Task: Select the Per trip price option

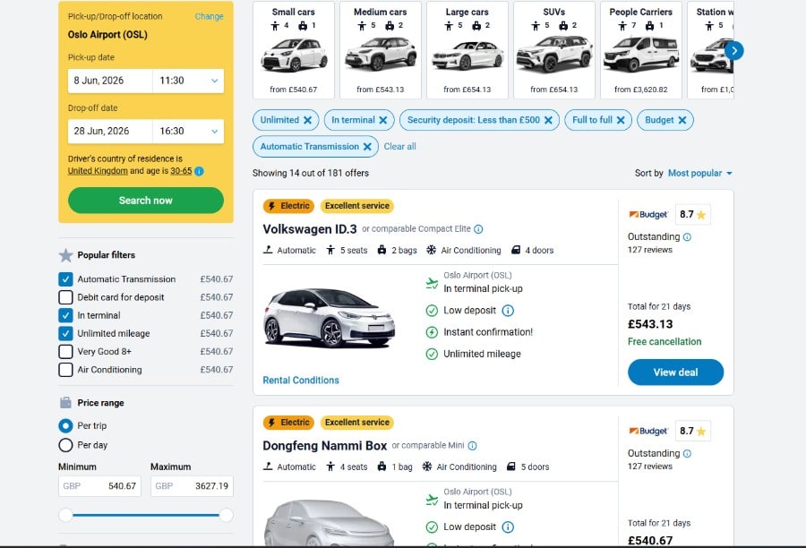Action: tap(65, 425)
